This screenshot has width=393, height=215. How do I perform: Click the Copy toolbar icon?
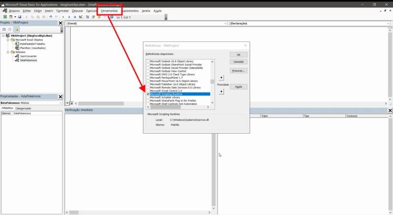pos(32,17)
